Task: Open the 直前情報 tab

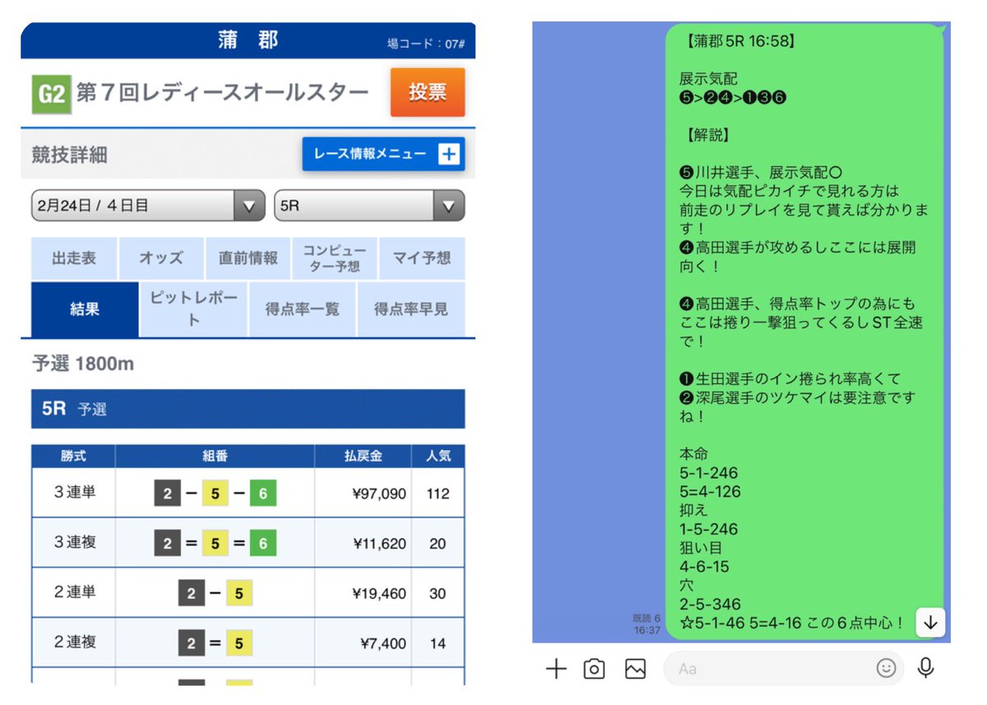Action: click(248, 258)
